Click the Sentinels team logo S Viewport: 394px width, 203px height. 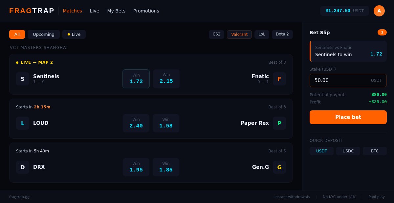coord(23,79)
